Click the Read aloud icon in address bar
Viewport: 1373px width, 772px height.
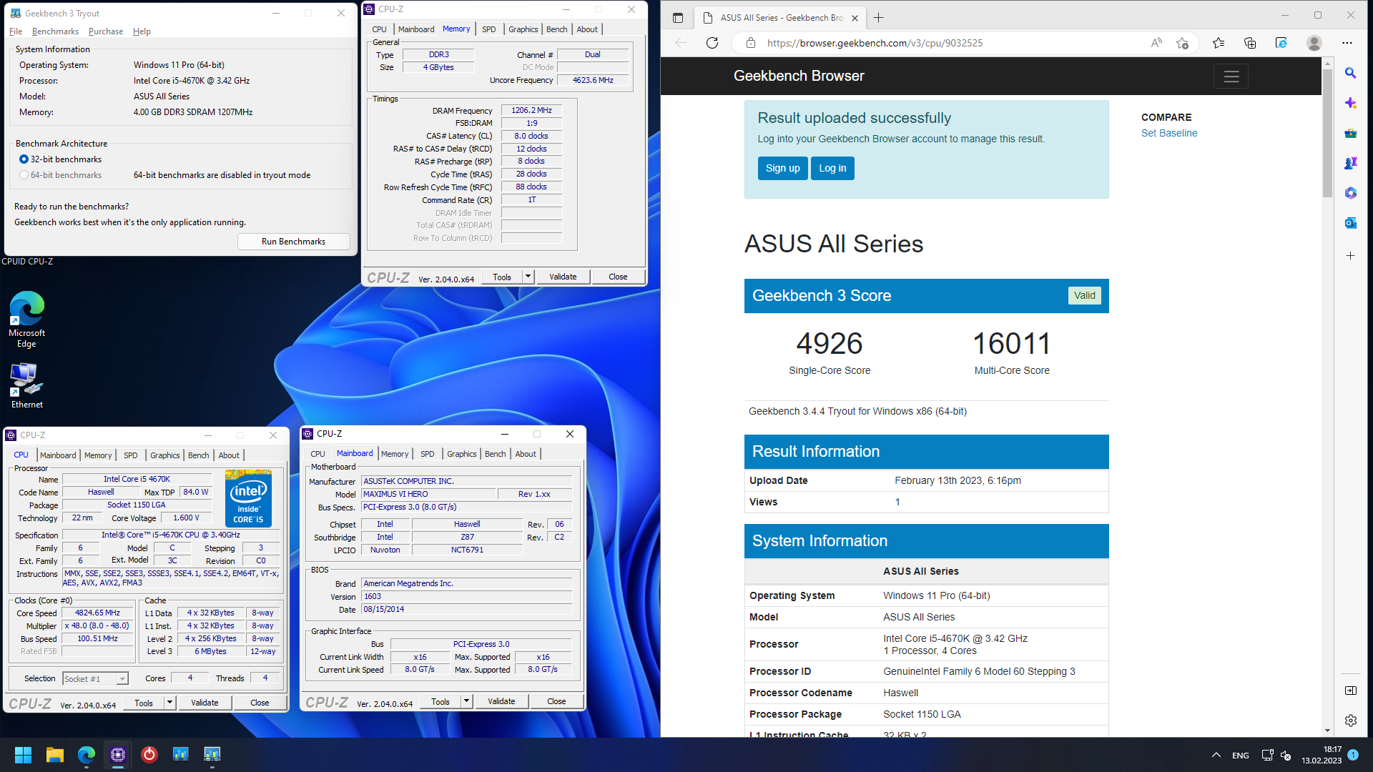click(x=1156, y=43)
